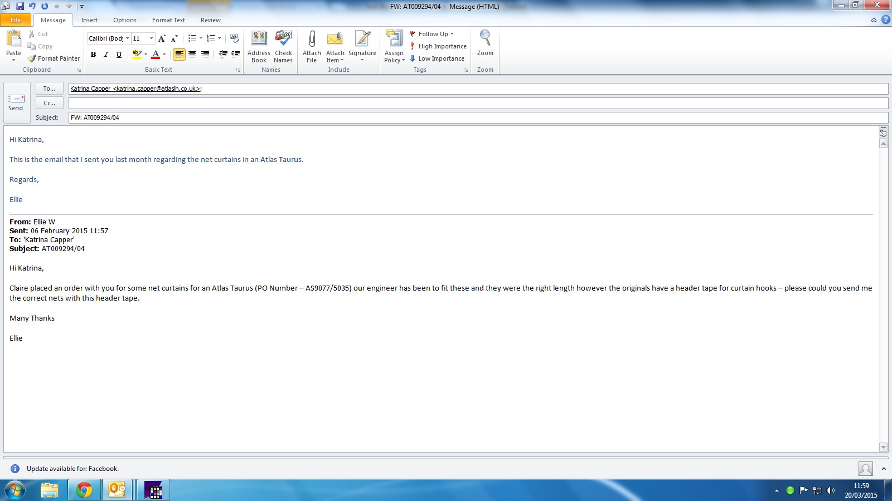Open the Review ribbon tab
892x501 pixels.
coord(211,20)
